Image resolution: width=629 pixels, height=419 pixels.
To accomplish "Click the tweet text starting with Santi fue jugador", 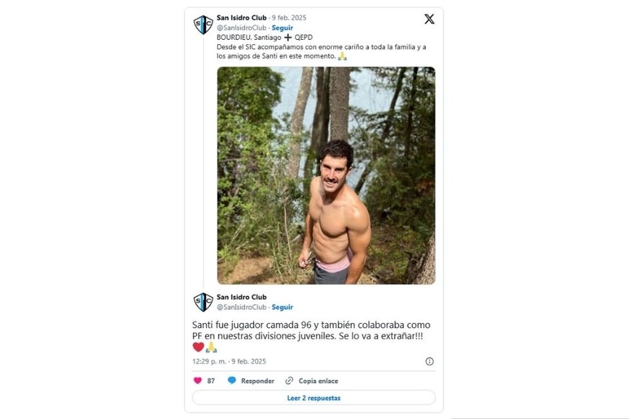I will [311, 332].
